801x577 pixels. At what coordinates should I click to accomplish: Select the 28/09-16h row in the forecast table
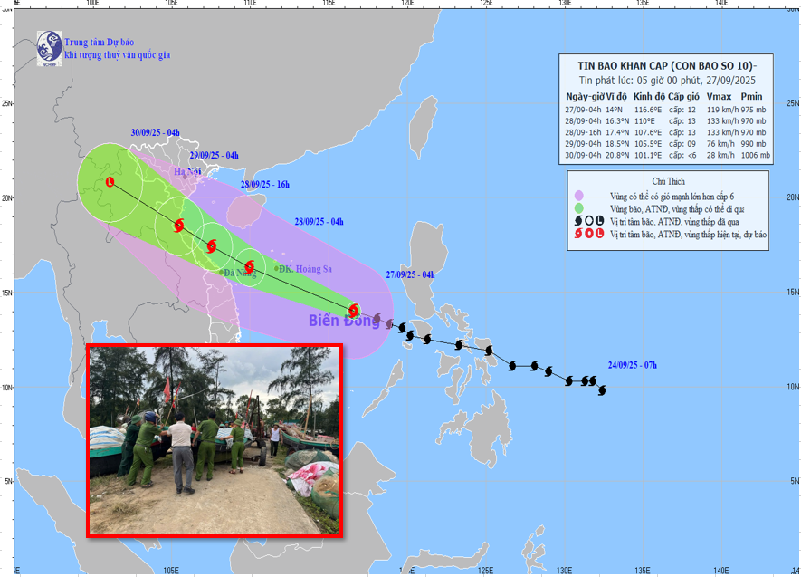tap(667, 131)
